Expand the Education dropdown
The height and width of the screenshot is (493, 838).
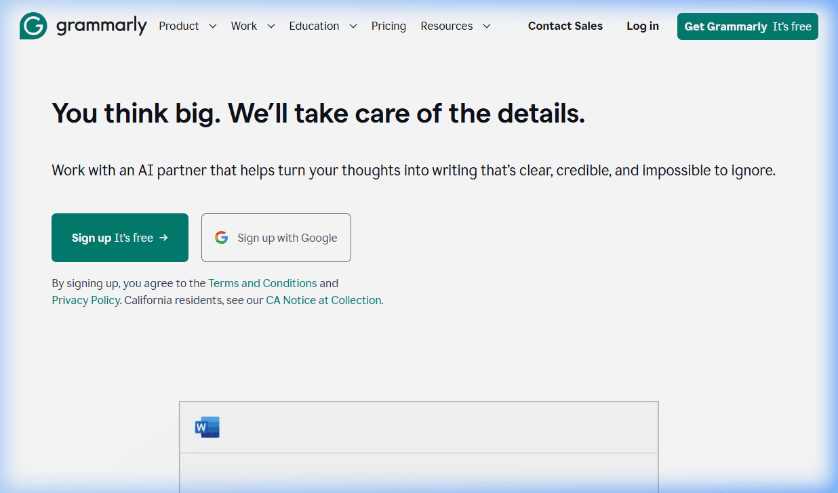pyautogui.click(x=314, y=26)
